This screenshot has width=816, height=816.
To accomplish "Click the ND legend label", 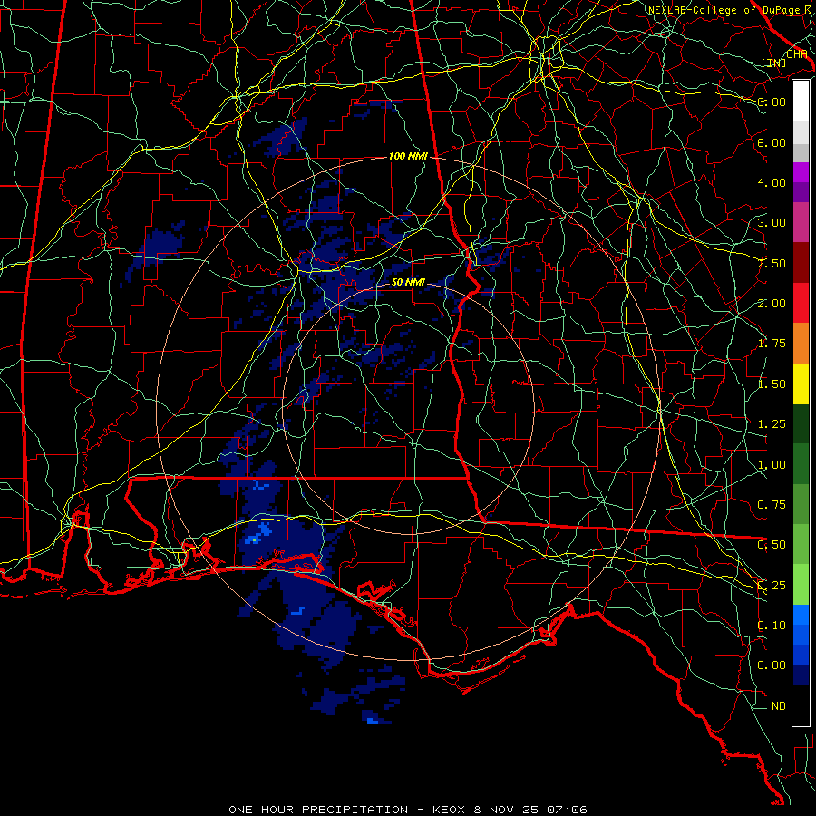I will [779, 706].
